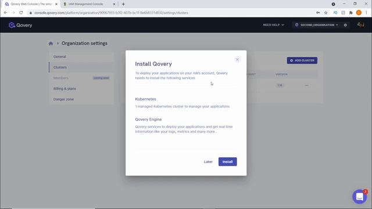Viewport: 372px width, 209px height.
Task: Click the address bar URL
Action: click(111, 13)
